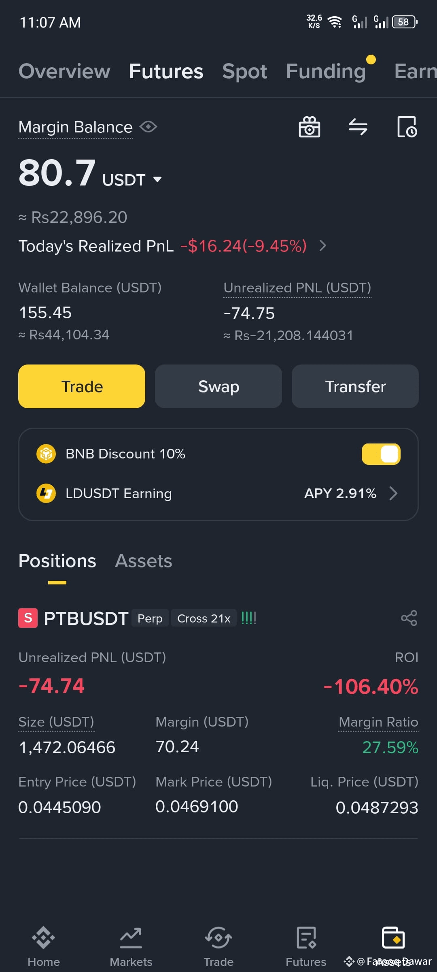Open the rewards gift box icon
Viewport: 437px width, 972px height.
coord(310,127)
